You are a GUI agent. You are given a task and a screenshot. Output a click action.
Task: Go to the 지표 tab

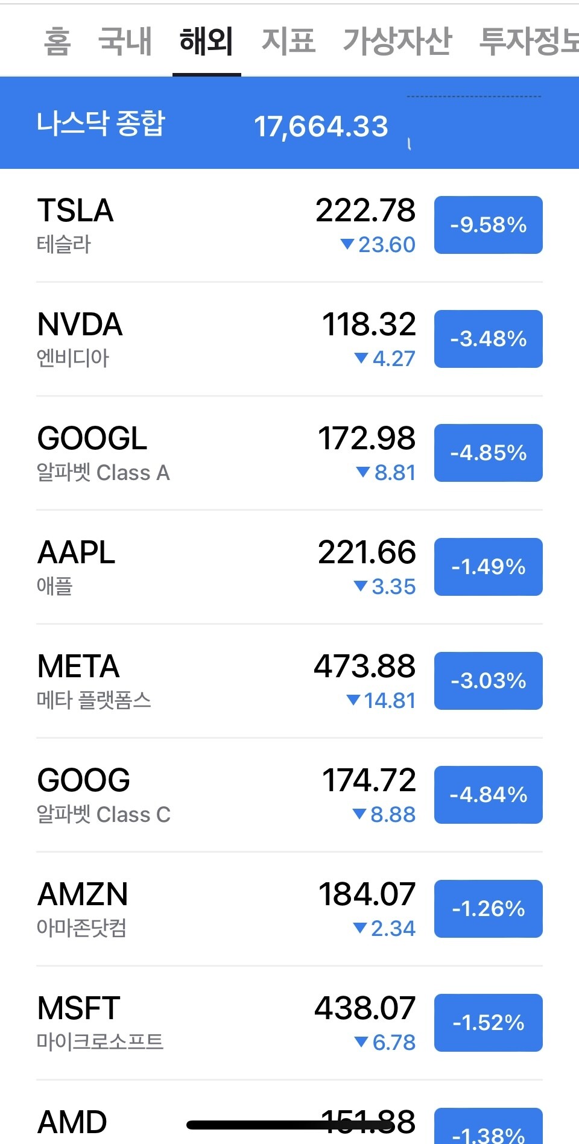click(x=288, y=42)
